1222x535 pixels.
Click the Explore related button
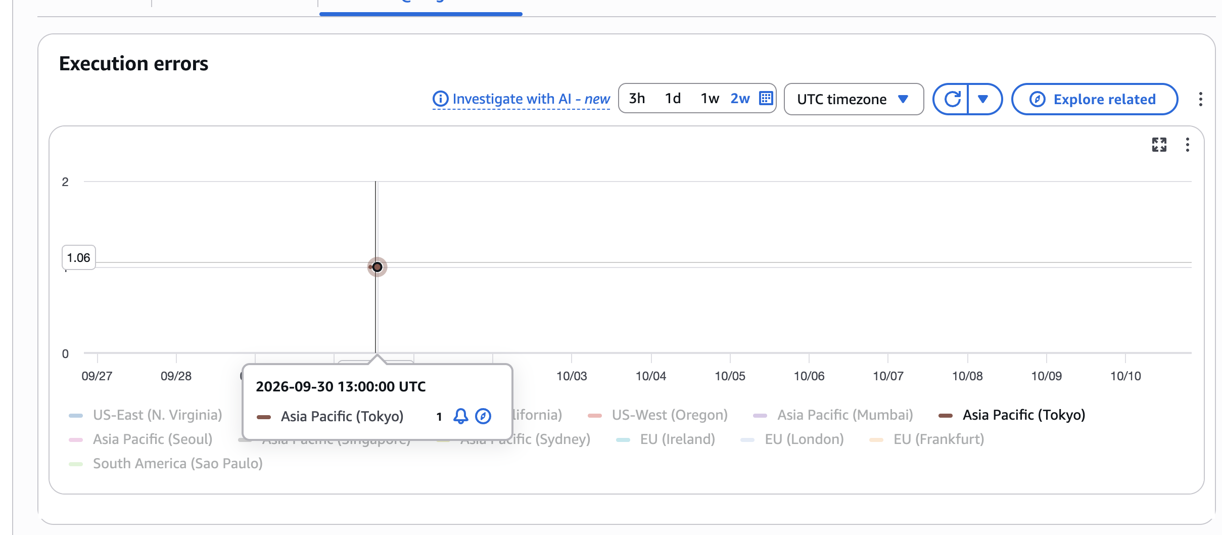(1094, 99)
